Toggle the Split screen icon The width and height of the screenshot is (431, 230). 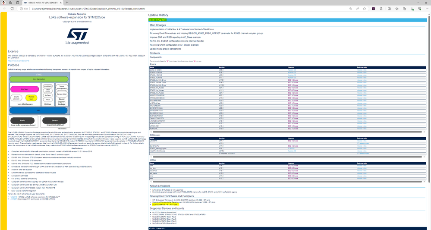point(389,9)
